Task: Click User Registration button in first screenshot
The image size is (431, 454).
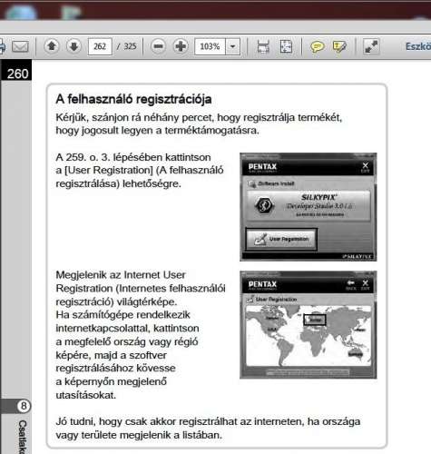Action: pos(281,240)
